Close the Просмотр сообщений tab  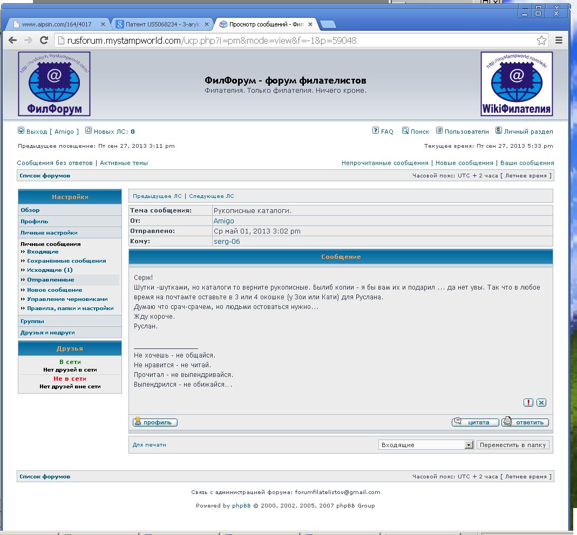[310, 24]
